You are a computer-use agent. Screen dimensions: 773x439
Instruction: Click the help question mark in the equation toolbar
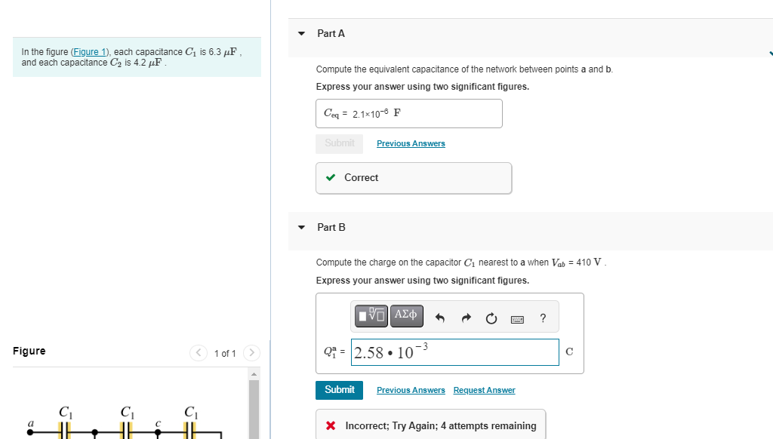coord(542,316)
